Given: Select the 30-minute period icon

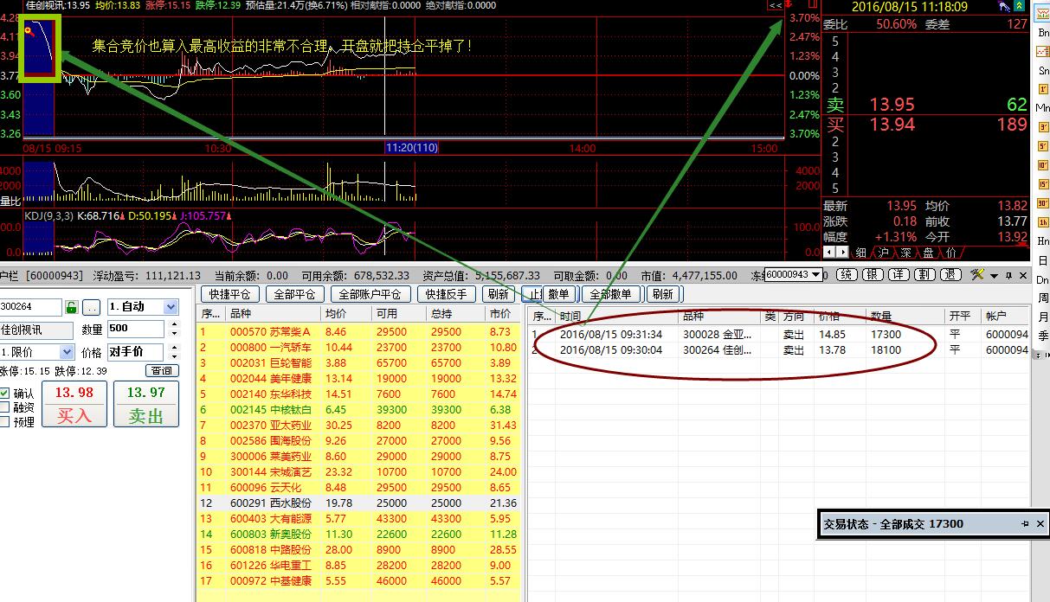Looking at the screenshot, I should (x=1043, y=205).
